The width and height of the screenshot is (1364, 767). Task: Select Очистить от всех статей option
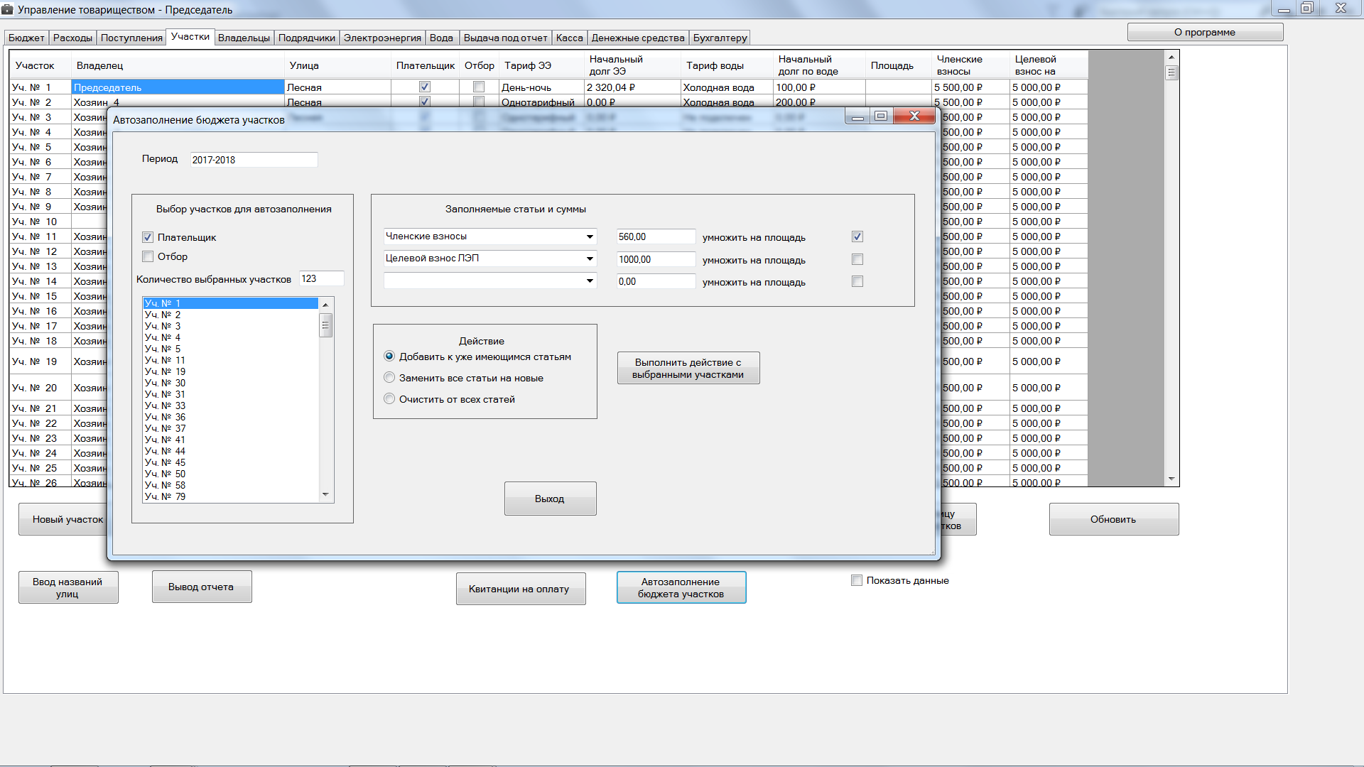pos(389,399)
